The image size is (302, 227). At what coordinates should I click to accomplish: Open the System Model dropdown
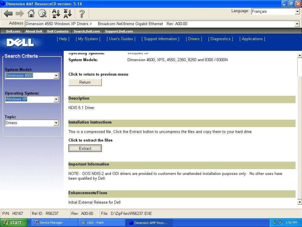(x=32, y=75)
